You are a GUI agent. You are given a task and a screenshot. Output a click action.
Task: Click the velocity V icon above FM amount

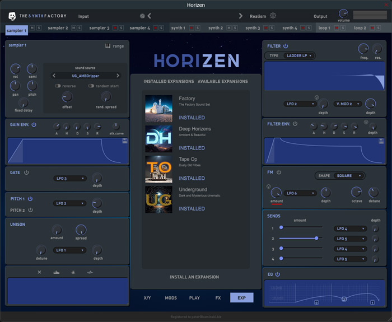pyautogui.click(x=268, y=186)
